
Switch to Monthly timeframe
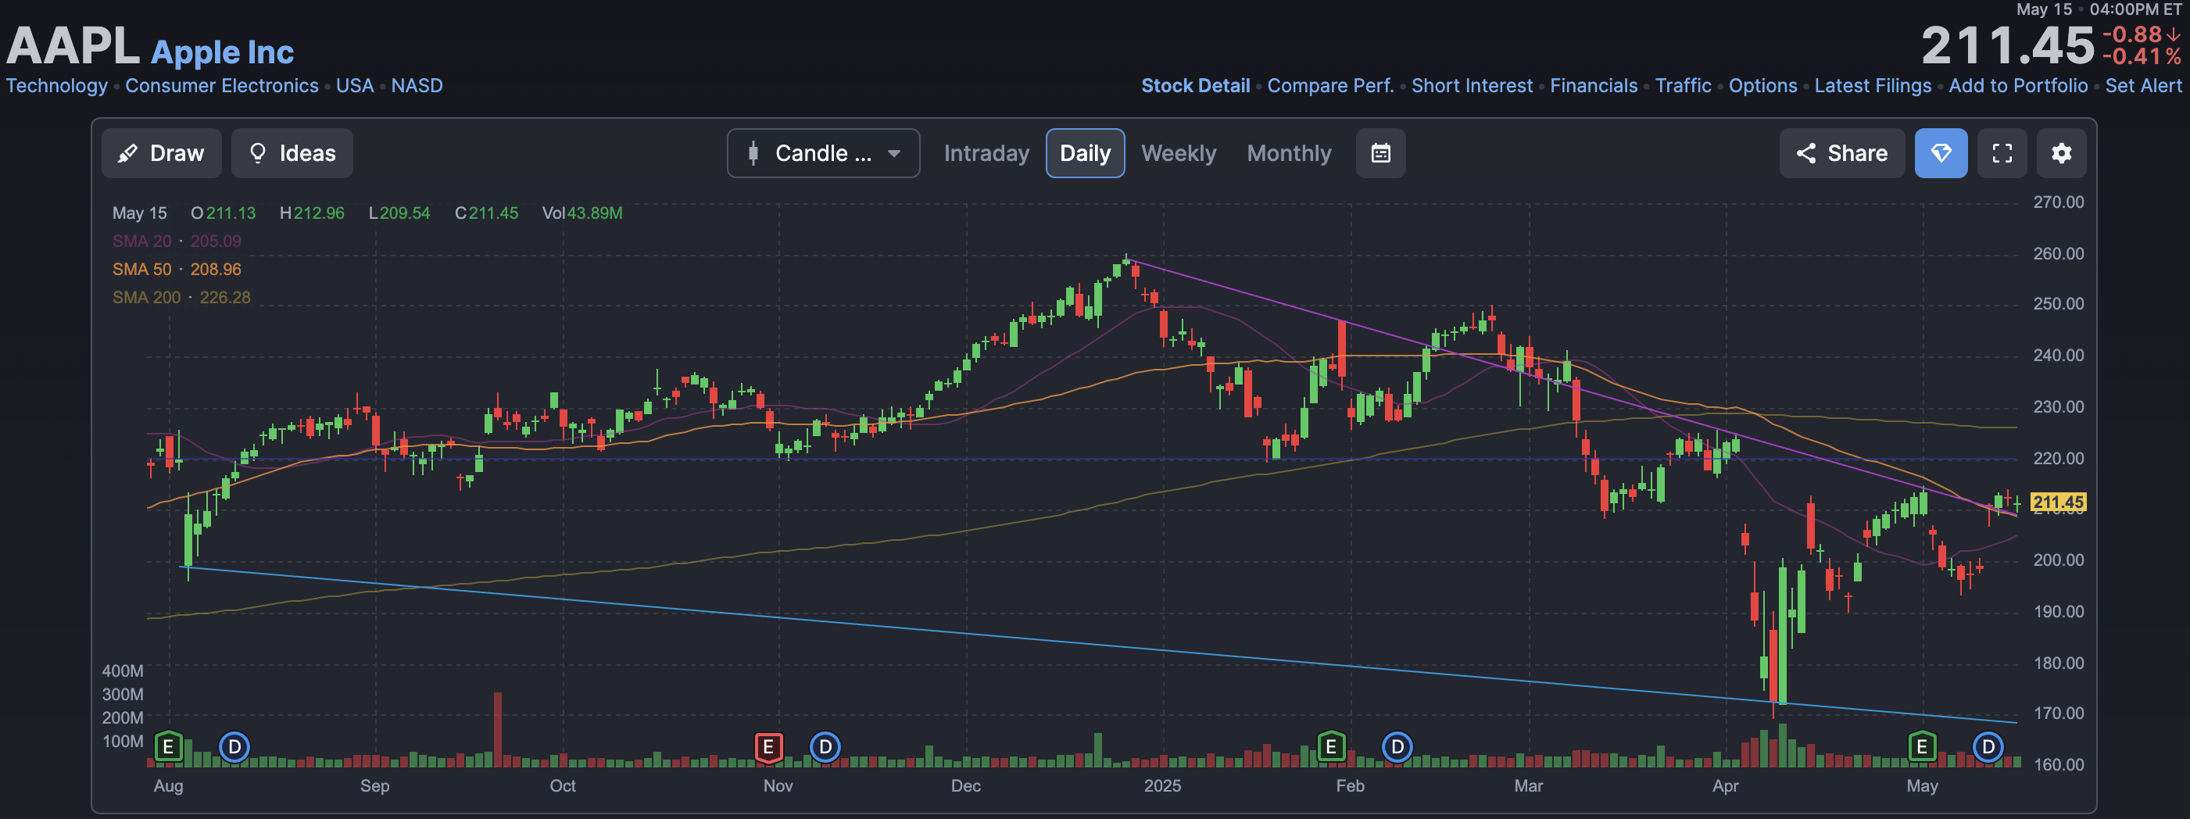tap(1289, 153)
